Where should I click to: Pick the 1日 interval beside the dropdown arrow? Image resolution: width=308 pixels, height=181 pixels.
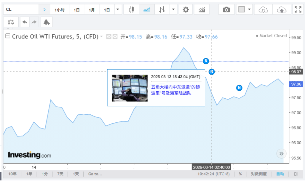tap(107, 10)
